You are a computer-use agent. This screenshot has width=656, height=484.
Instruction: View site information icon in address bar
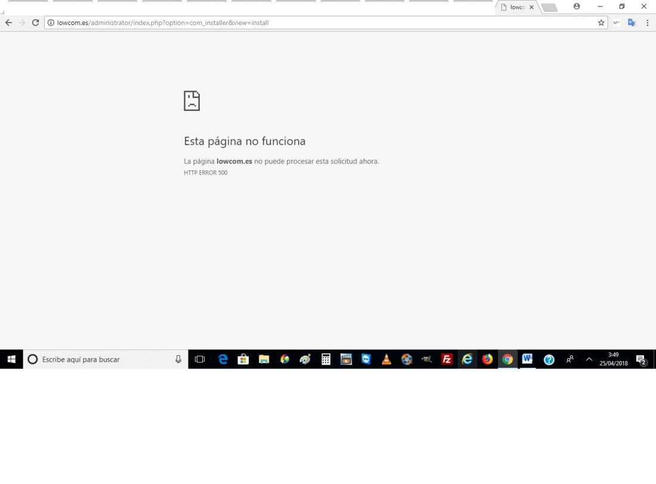tap(51, 23)
